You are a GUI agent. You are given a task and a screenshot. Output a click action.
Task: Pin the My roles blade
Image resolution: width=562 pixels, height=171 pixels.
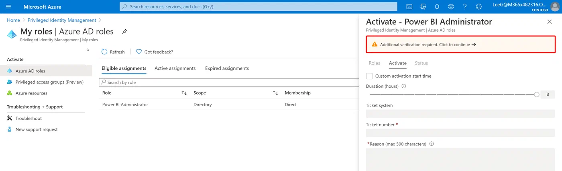124,32
